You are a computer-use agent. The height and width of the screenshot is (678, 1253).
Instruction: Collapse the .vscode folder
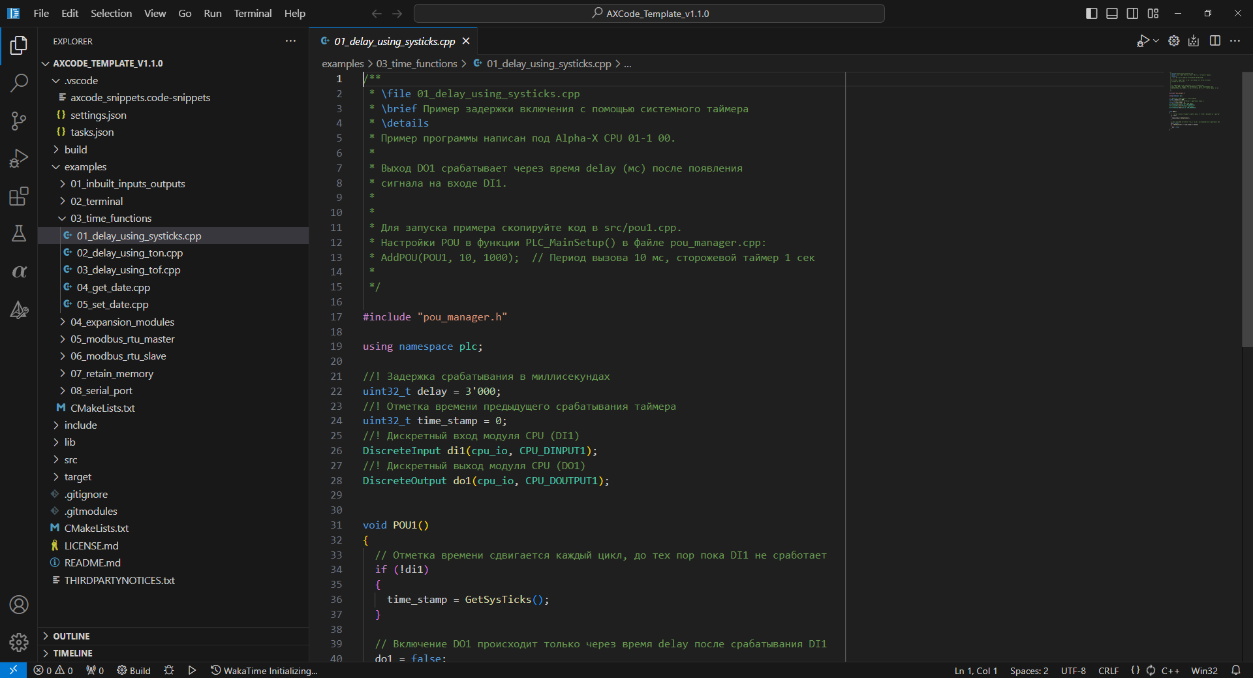173,81
